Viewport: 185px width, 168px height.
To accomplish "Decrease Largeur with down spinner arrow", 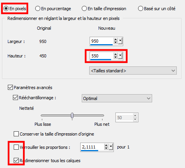I will tap(115, 43).
